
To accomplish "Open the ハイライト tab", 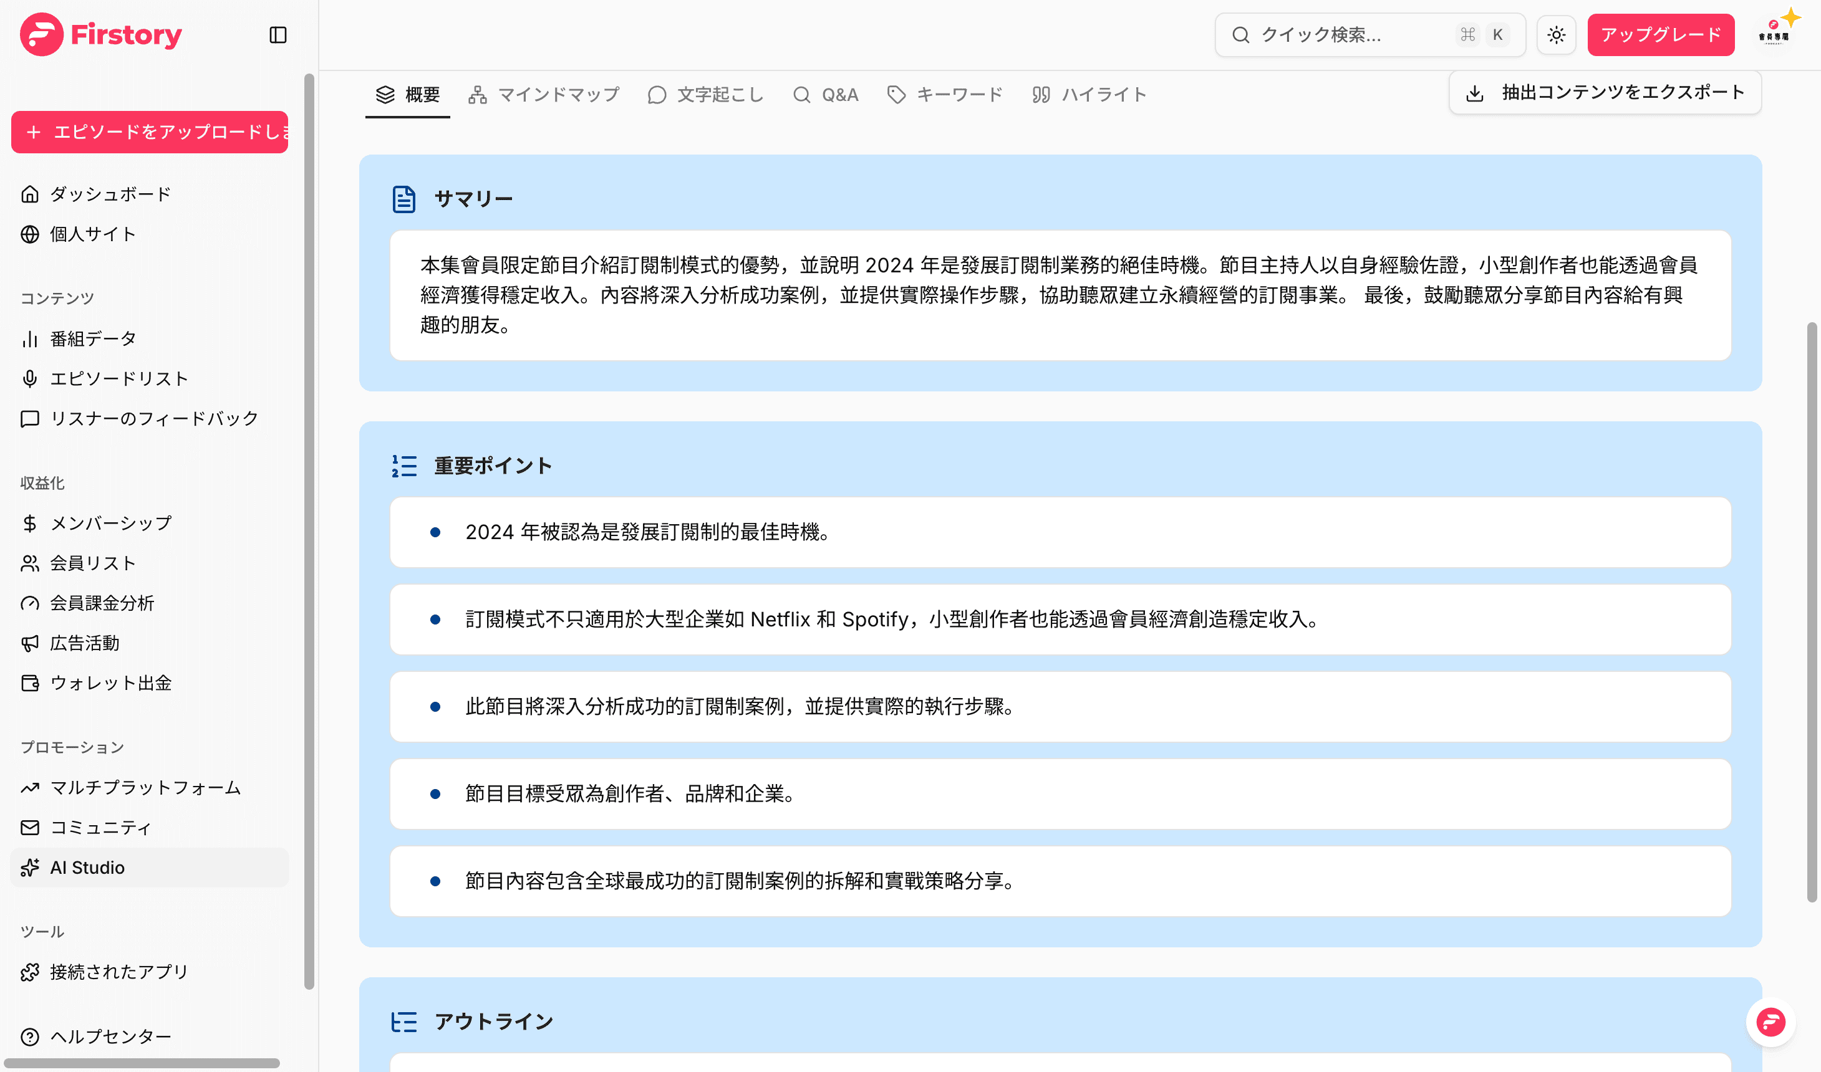I will [1089, 95].
